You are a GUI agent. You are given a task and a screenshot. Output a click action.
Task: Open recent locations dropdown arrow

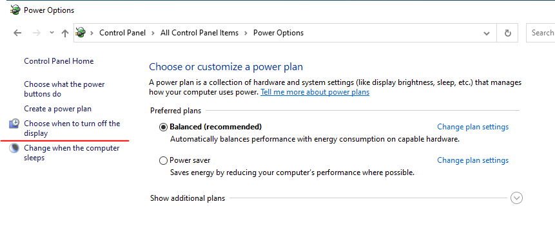[x=52, y=33]
